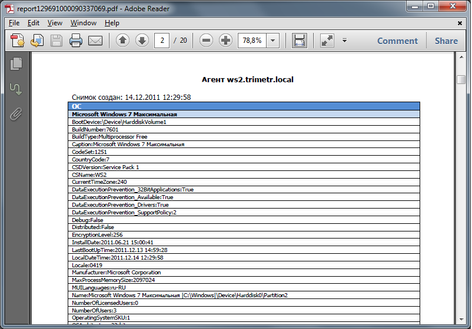The height and width of the screenshot is (329, 472).
Task: Click the CurrentTimeZone:240 row
Action: click(244, 182)
